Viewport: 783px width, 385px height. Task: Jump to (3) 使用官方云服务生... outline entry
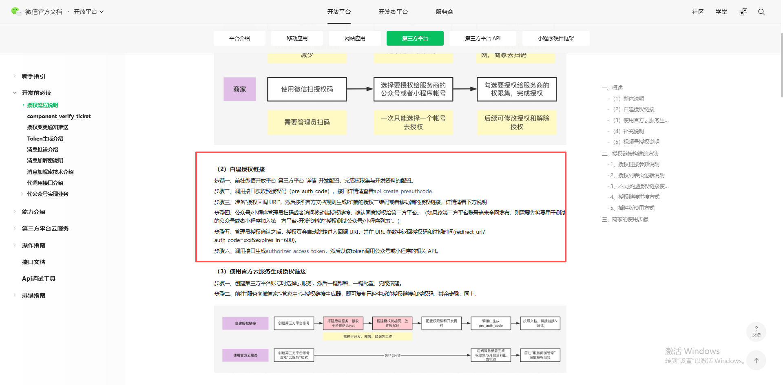pos(641,120)
